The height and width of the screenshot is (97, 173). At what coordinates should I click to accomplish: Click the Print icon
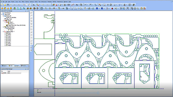coord(11,5)
